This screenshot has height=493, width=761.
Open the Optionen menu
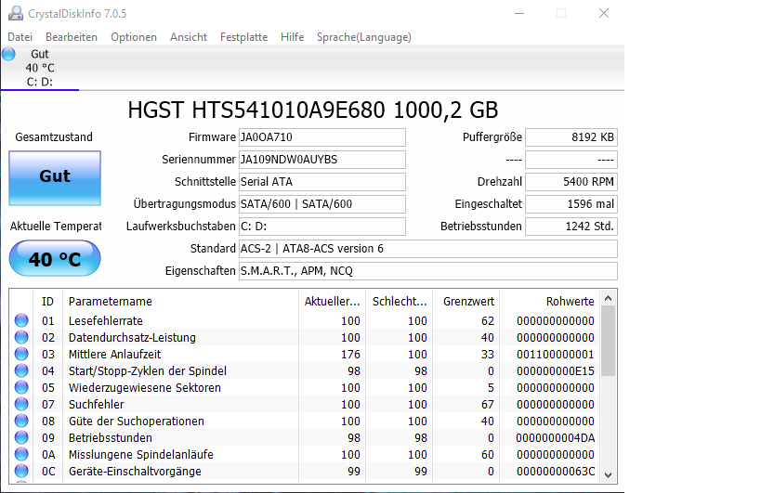coord(134,37)
